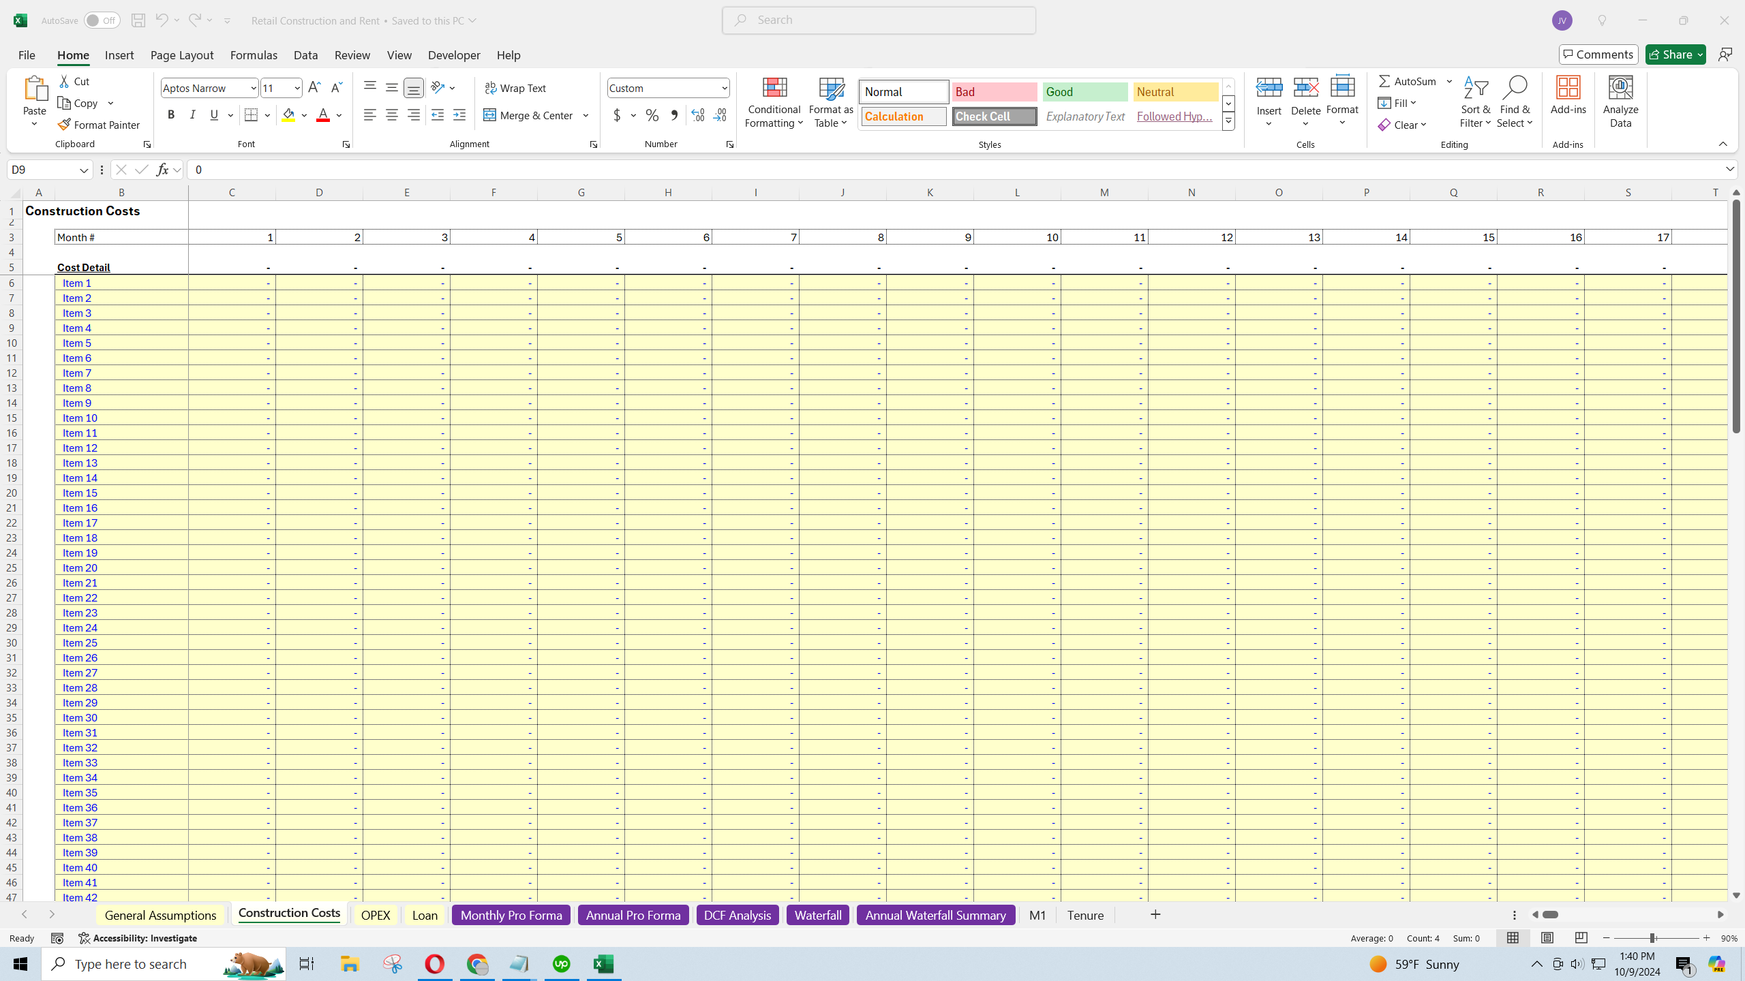Open the General Assumptions sheet tab
The width and height of the screenshot is (1745, 981).
(160, 915)
